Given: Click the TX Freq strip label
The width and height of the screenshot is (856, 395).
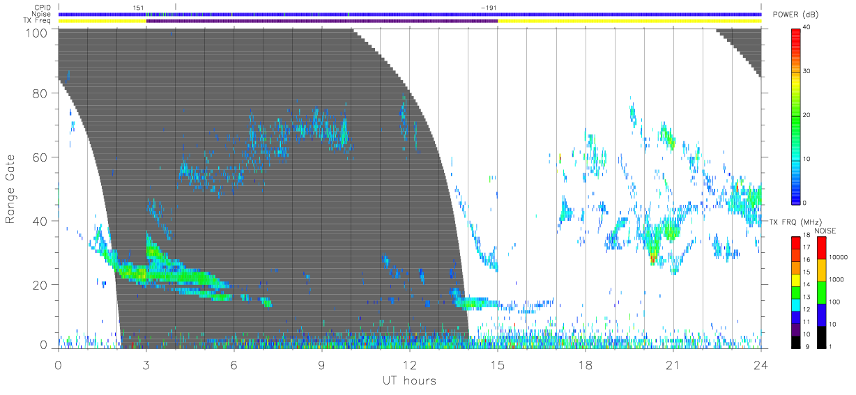Looking at the screenshot, I should (x=38, y=21).
